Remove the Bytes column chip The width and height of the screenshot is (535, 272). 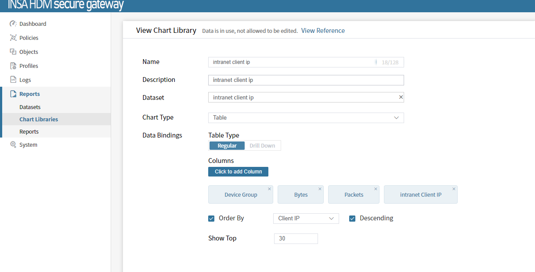point(320,189)
